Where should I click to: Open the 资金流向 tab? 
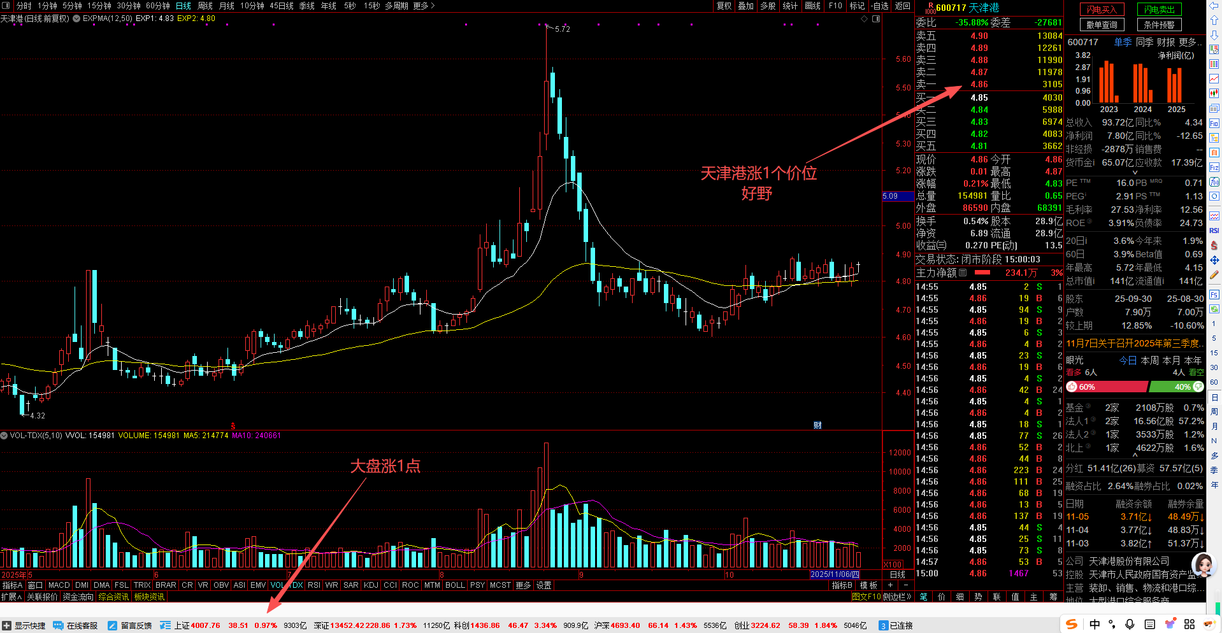78,597
